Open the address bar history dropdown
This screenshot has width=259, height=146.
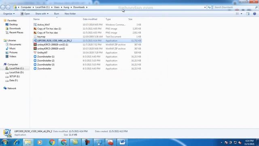tap(205, 7)
